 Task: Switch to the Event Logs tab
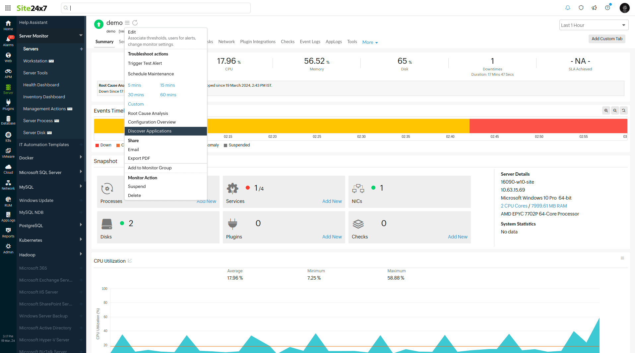point(310,42)
